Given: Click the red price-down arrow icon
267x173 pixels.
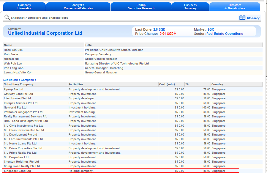Looking at the screenshot, I should coord(175,33).
